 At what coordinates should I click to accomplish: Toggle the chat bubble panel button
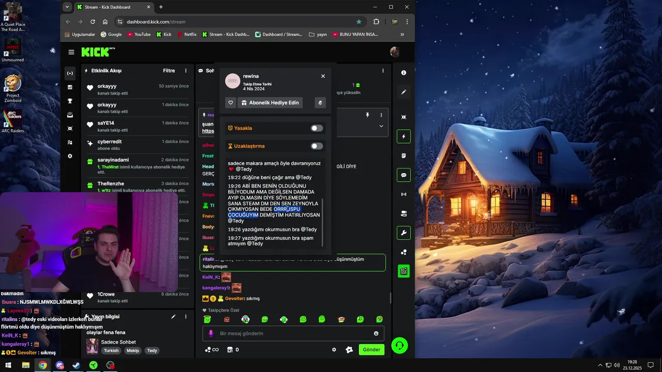tap(403, 175)
